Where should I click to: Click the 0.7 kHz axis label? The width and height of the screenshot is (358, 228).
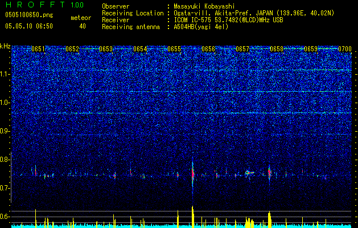(4, 188)
